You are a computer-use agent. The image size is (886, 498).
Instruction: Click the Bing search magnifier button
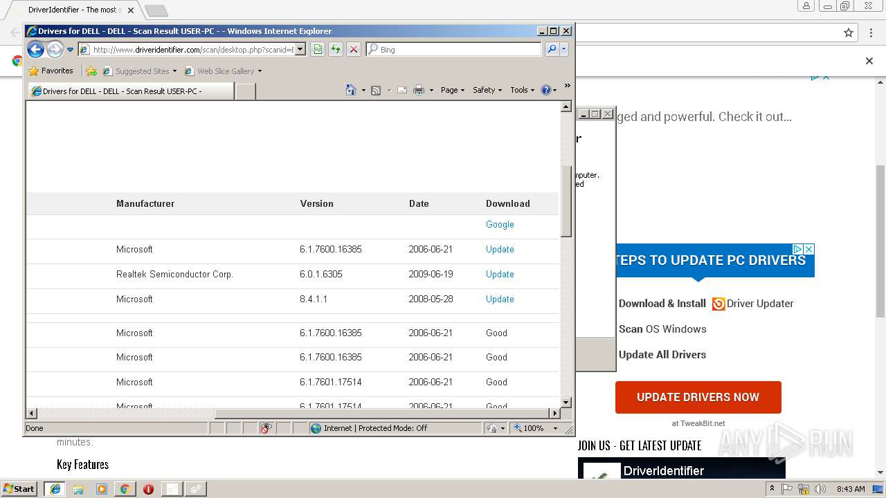552,50
